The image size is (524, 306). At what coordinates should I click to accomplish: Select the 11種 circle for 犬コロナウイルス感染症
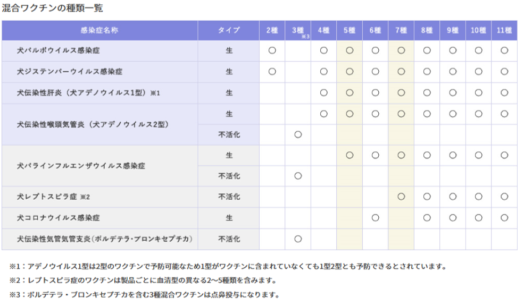(504, 217)
